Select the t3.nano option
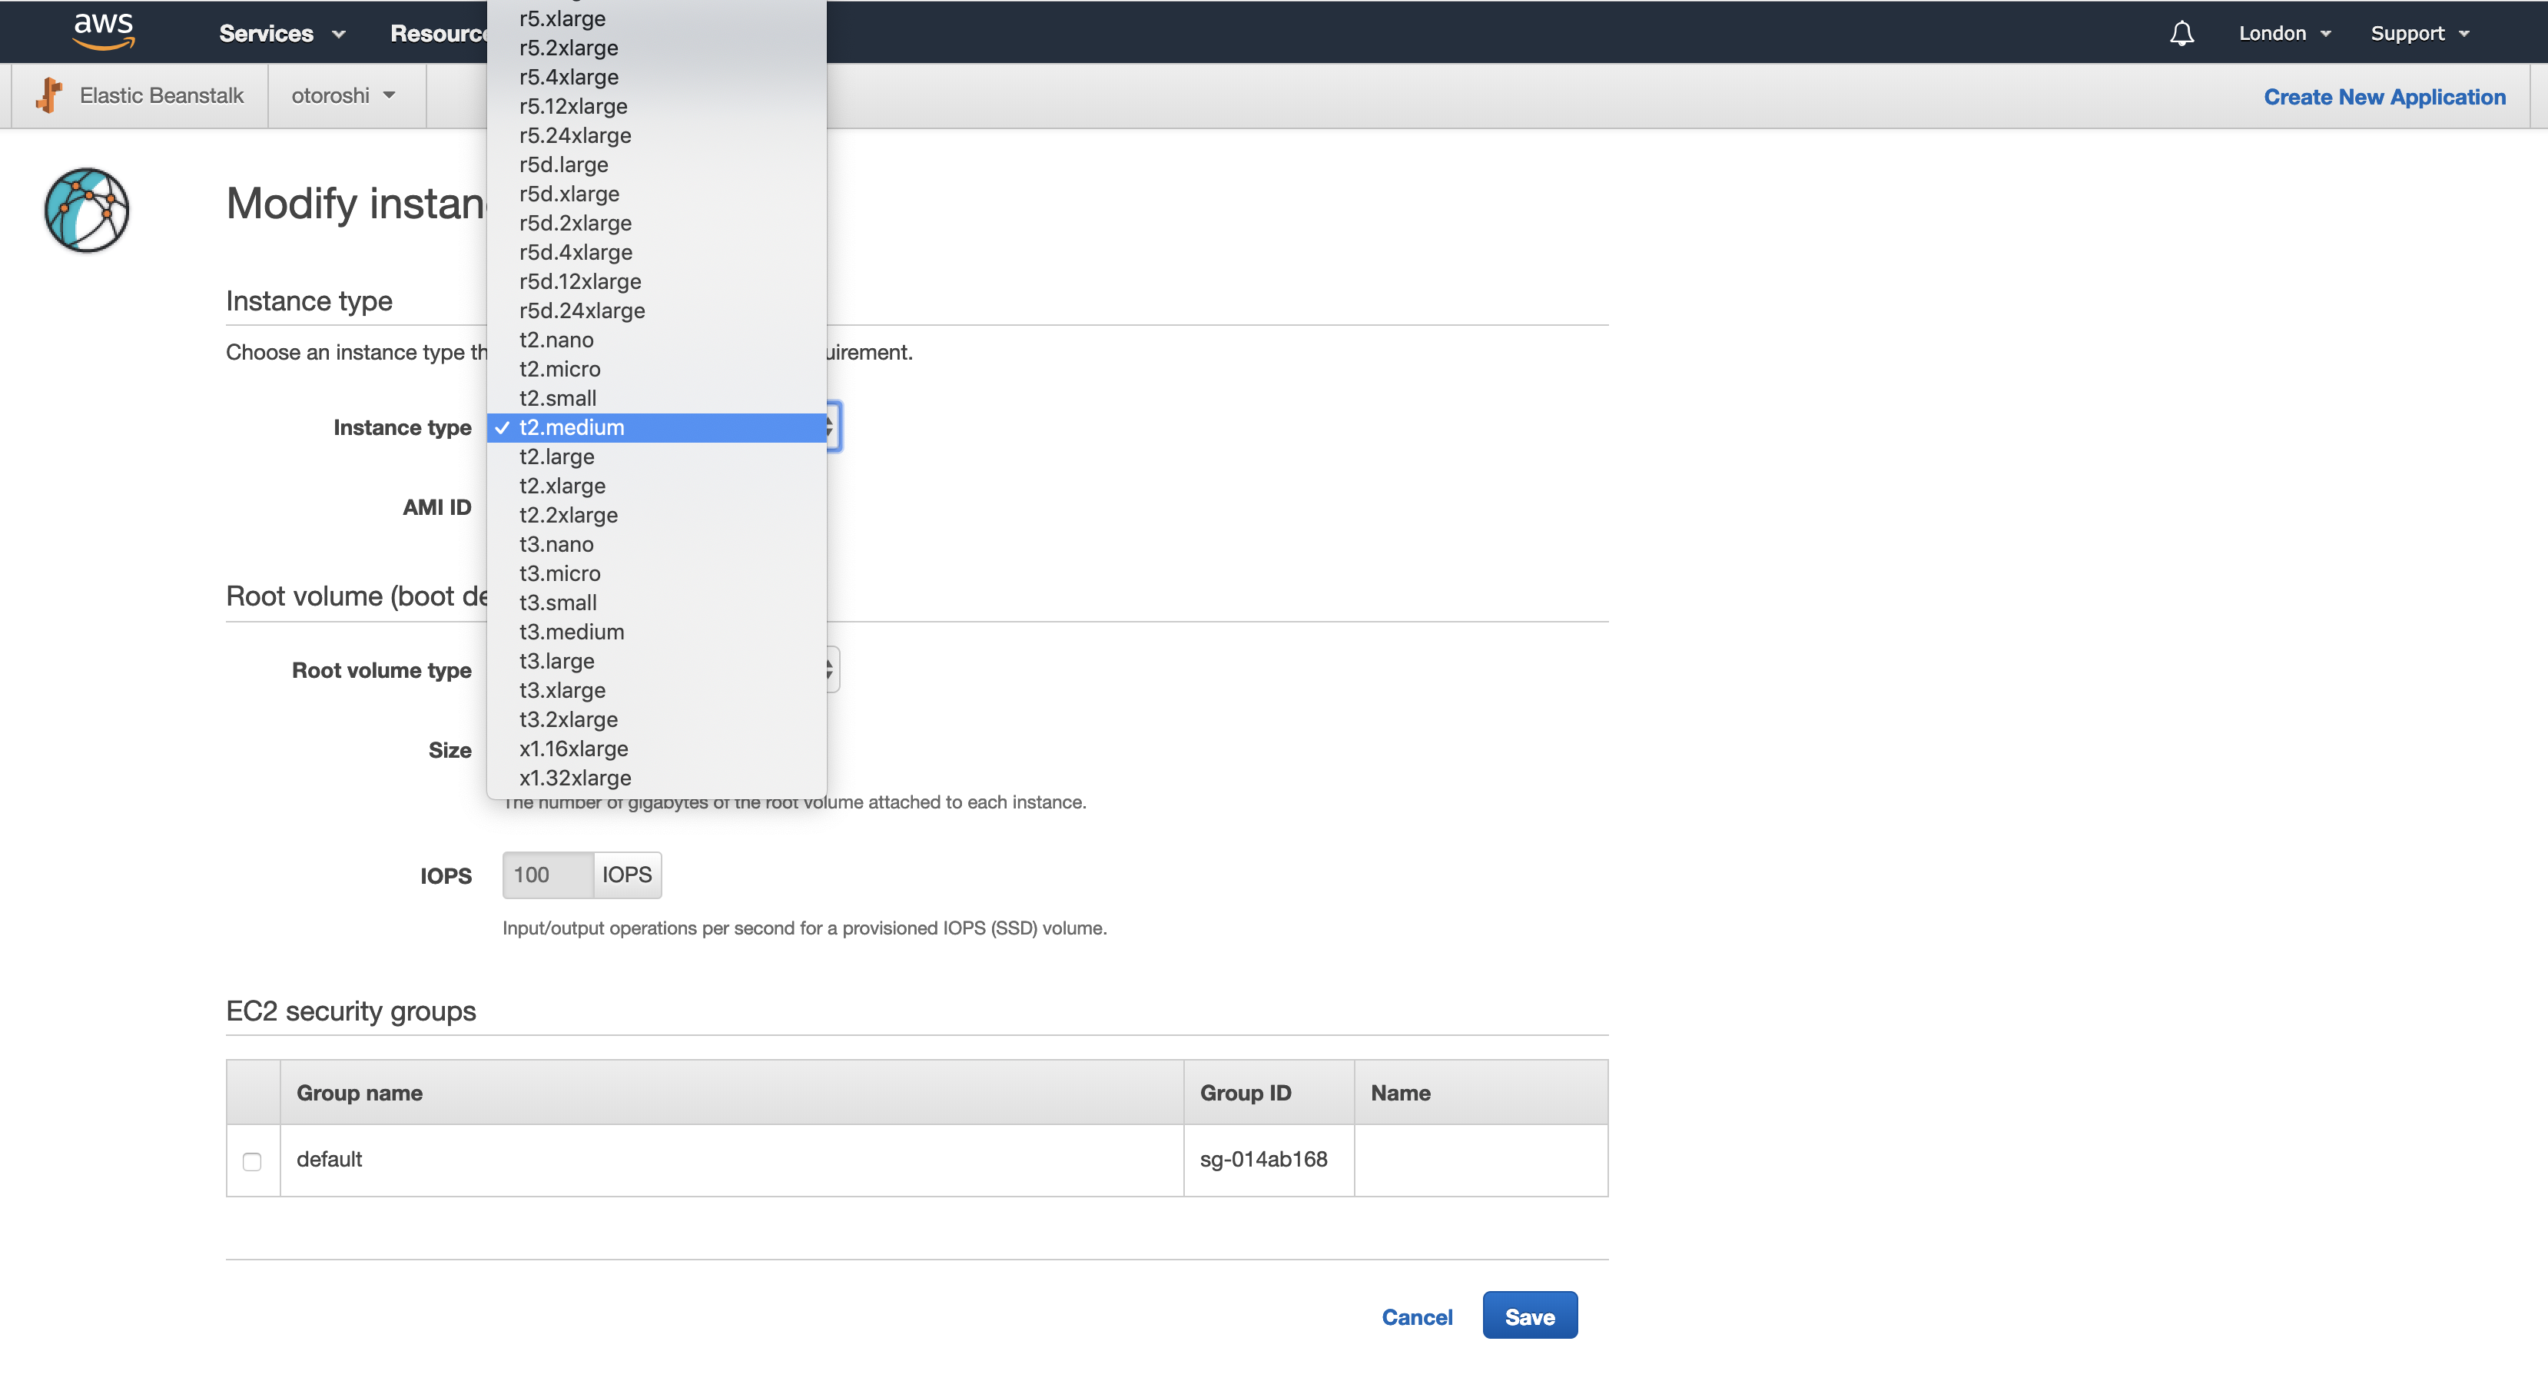 pyautogui.click(x=556, y=544)
